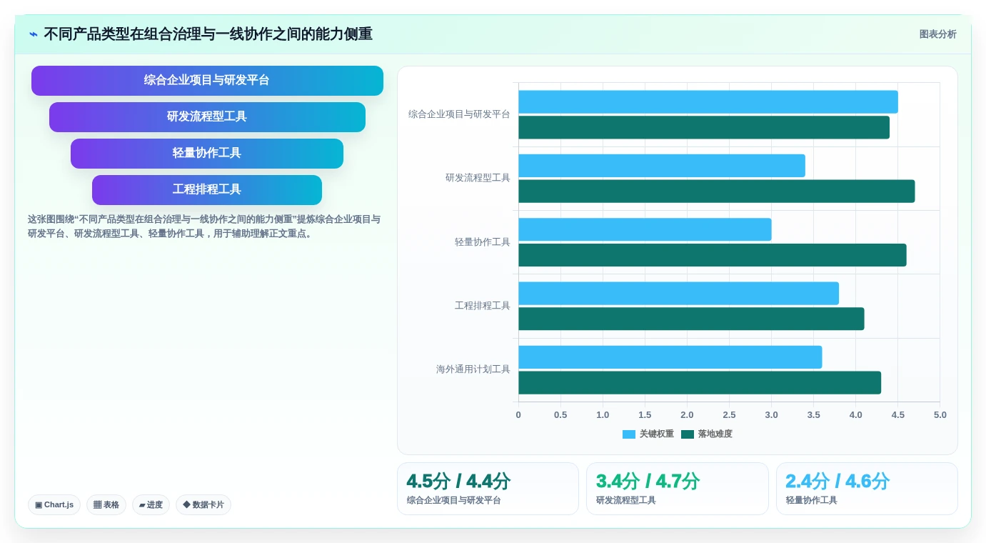The height and width of the screenshot is (543, 986).
Task: Click the 研发流程型工具 y-axis label in chart
Action: click(x=478, y=178)
